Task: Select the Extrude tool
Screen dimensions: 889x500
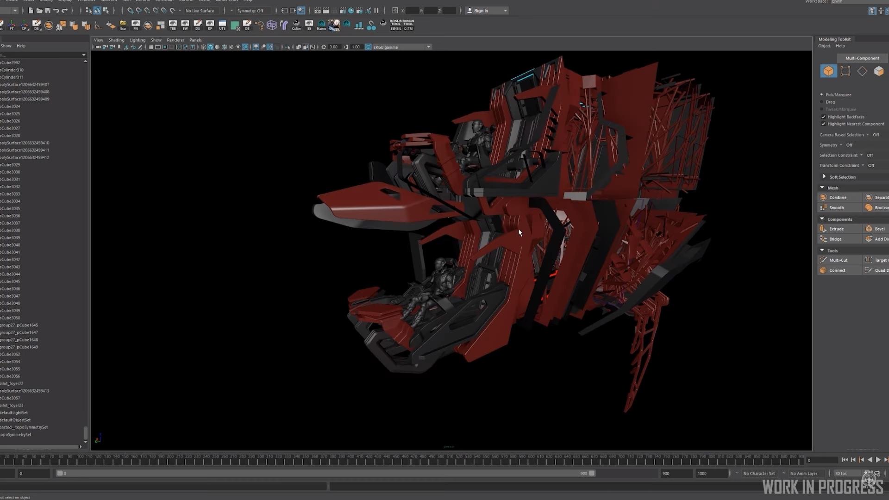Action: click(836, 229)
